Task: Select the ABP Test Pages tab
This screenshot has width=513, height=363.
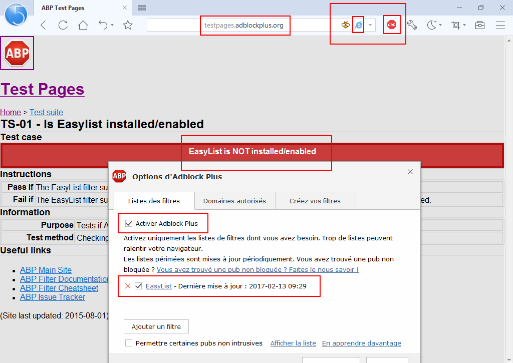Action: pyautogui.click(x=82, y=8)
